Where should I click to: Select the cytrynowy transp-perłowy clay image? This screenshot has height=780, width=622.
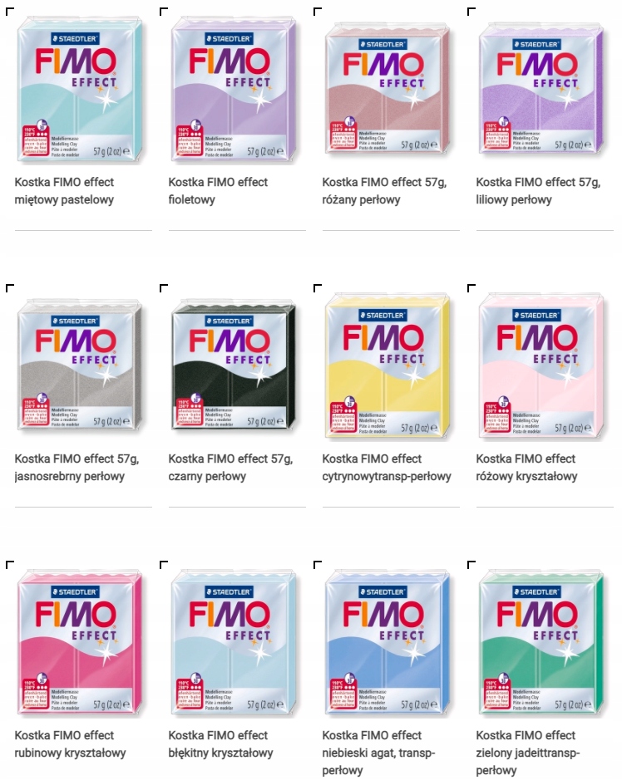pos(388,365)
